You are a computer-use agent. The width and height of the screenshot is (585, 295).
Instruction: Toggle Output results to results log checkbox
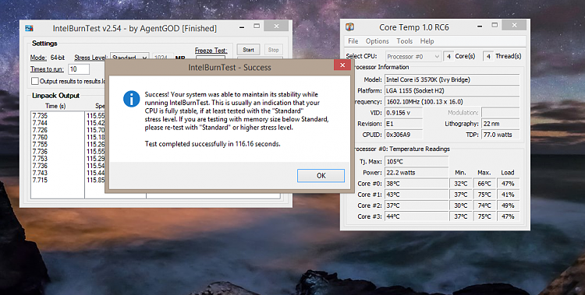coord(34,81)
